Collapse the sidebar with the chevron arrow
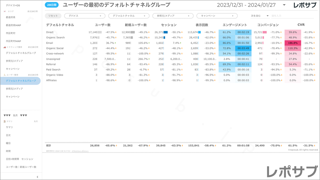 [37, 177]
